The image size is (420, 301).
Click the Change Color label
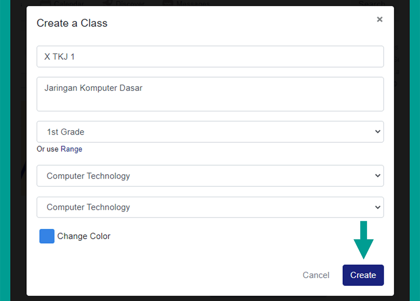coord(84,236)
